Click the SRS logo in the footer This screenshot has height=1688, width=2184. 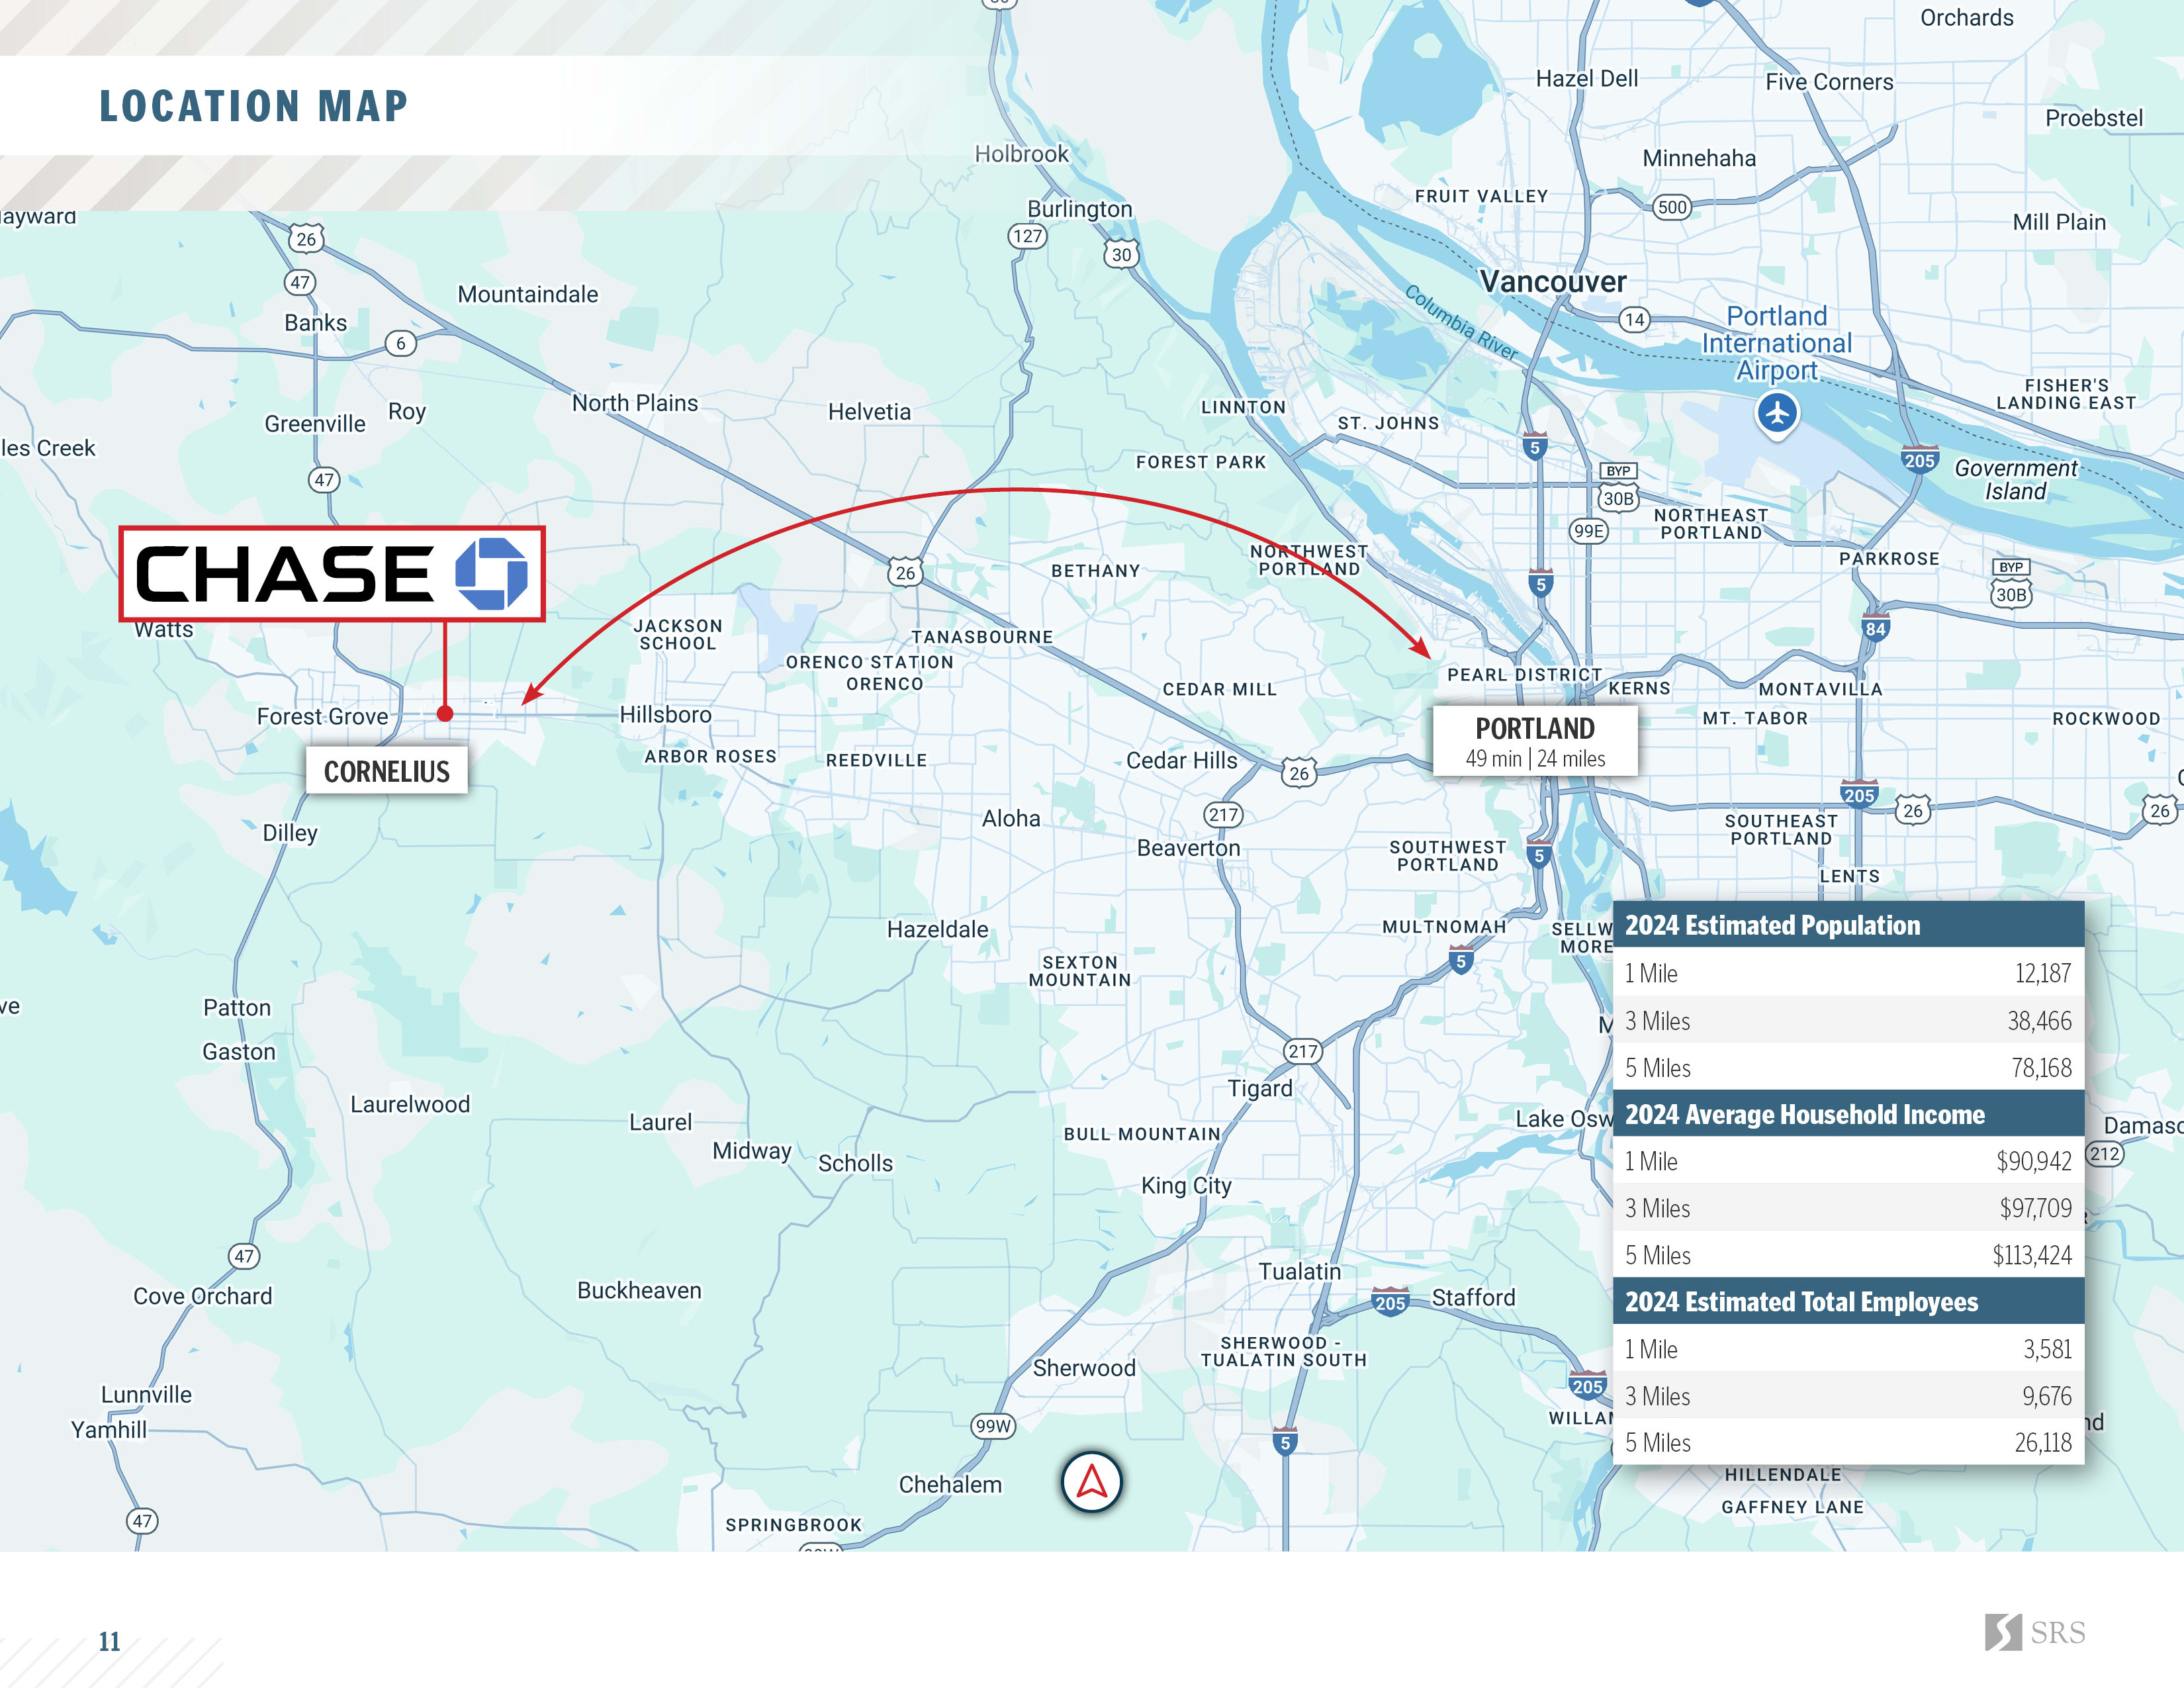2035,1632
